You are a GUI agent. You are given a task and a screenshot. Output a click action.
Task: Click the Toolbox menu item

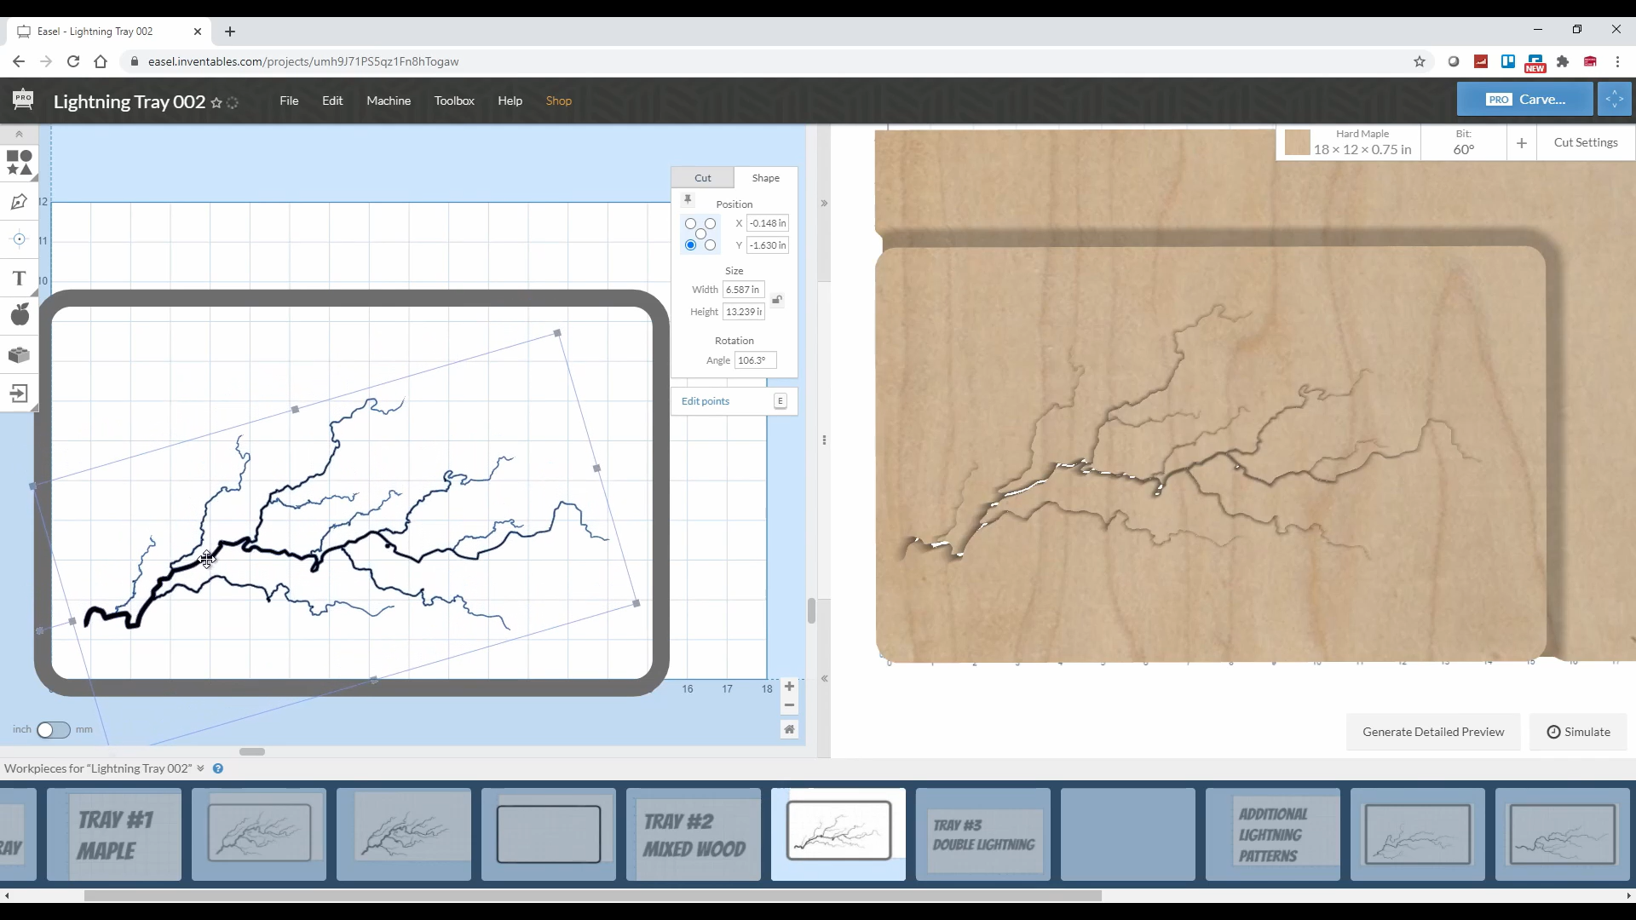(x=455, y=100)
